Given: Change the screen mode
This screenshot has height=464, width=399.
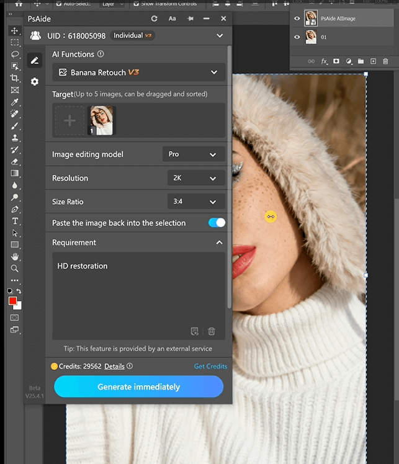Looking at the screenshot, I should pos(14,329).
